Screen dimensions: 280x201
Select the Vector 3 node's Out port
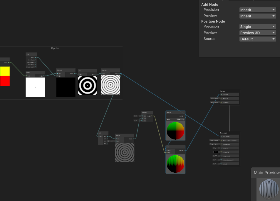152,116
